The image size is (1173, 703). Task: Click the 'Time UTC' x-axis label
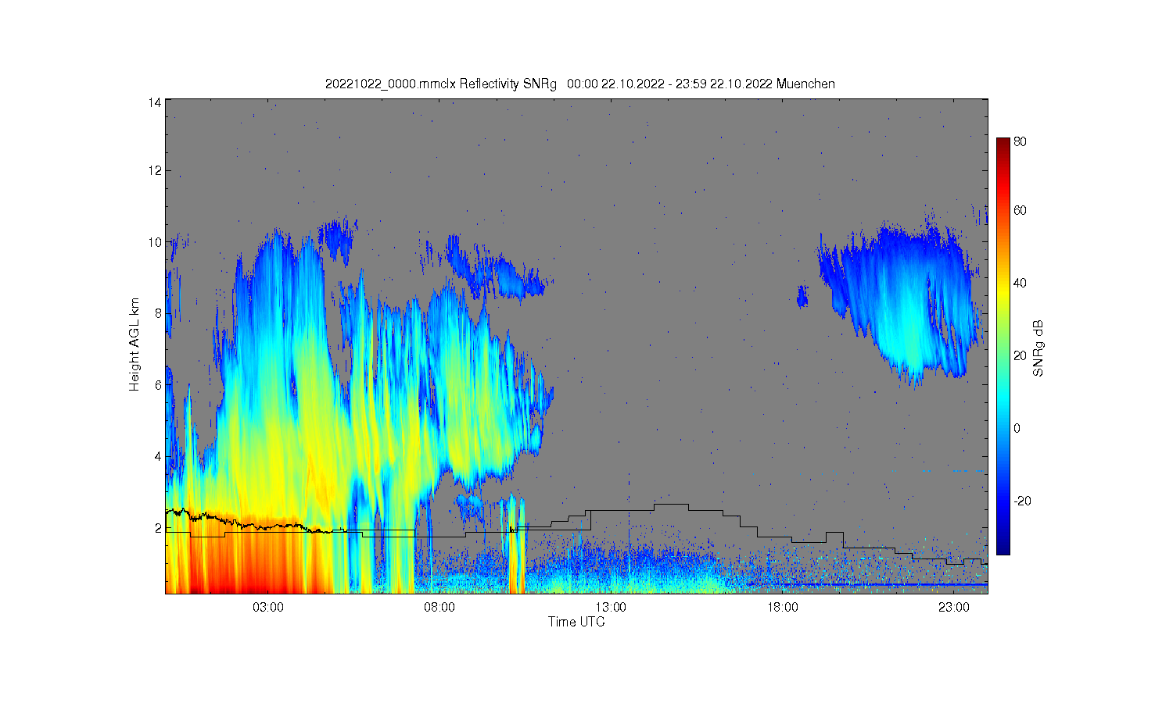point(576,622)
